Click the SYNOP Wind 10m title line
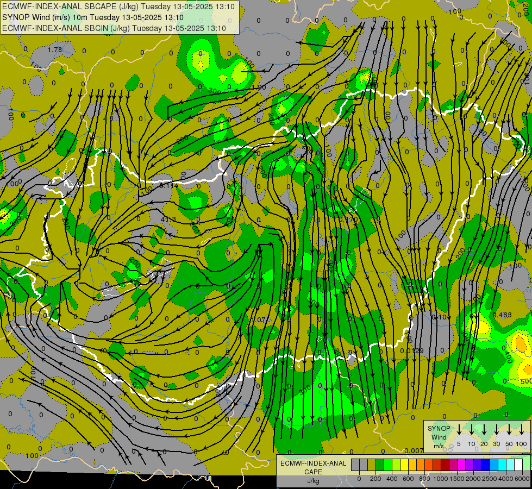The height and width of the screenshot is (489, 532). (92, 17)
